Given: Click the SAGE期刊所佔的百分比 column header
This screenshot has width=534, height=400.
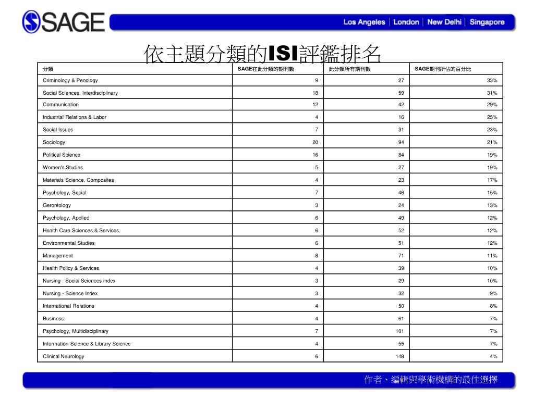Looking at the screenshot, I should point(443,69).
